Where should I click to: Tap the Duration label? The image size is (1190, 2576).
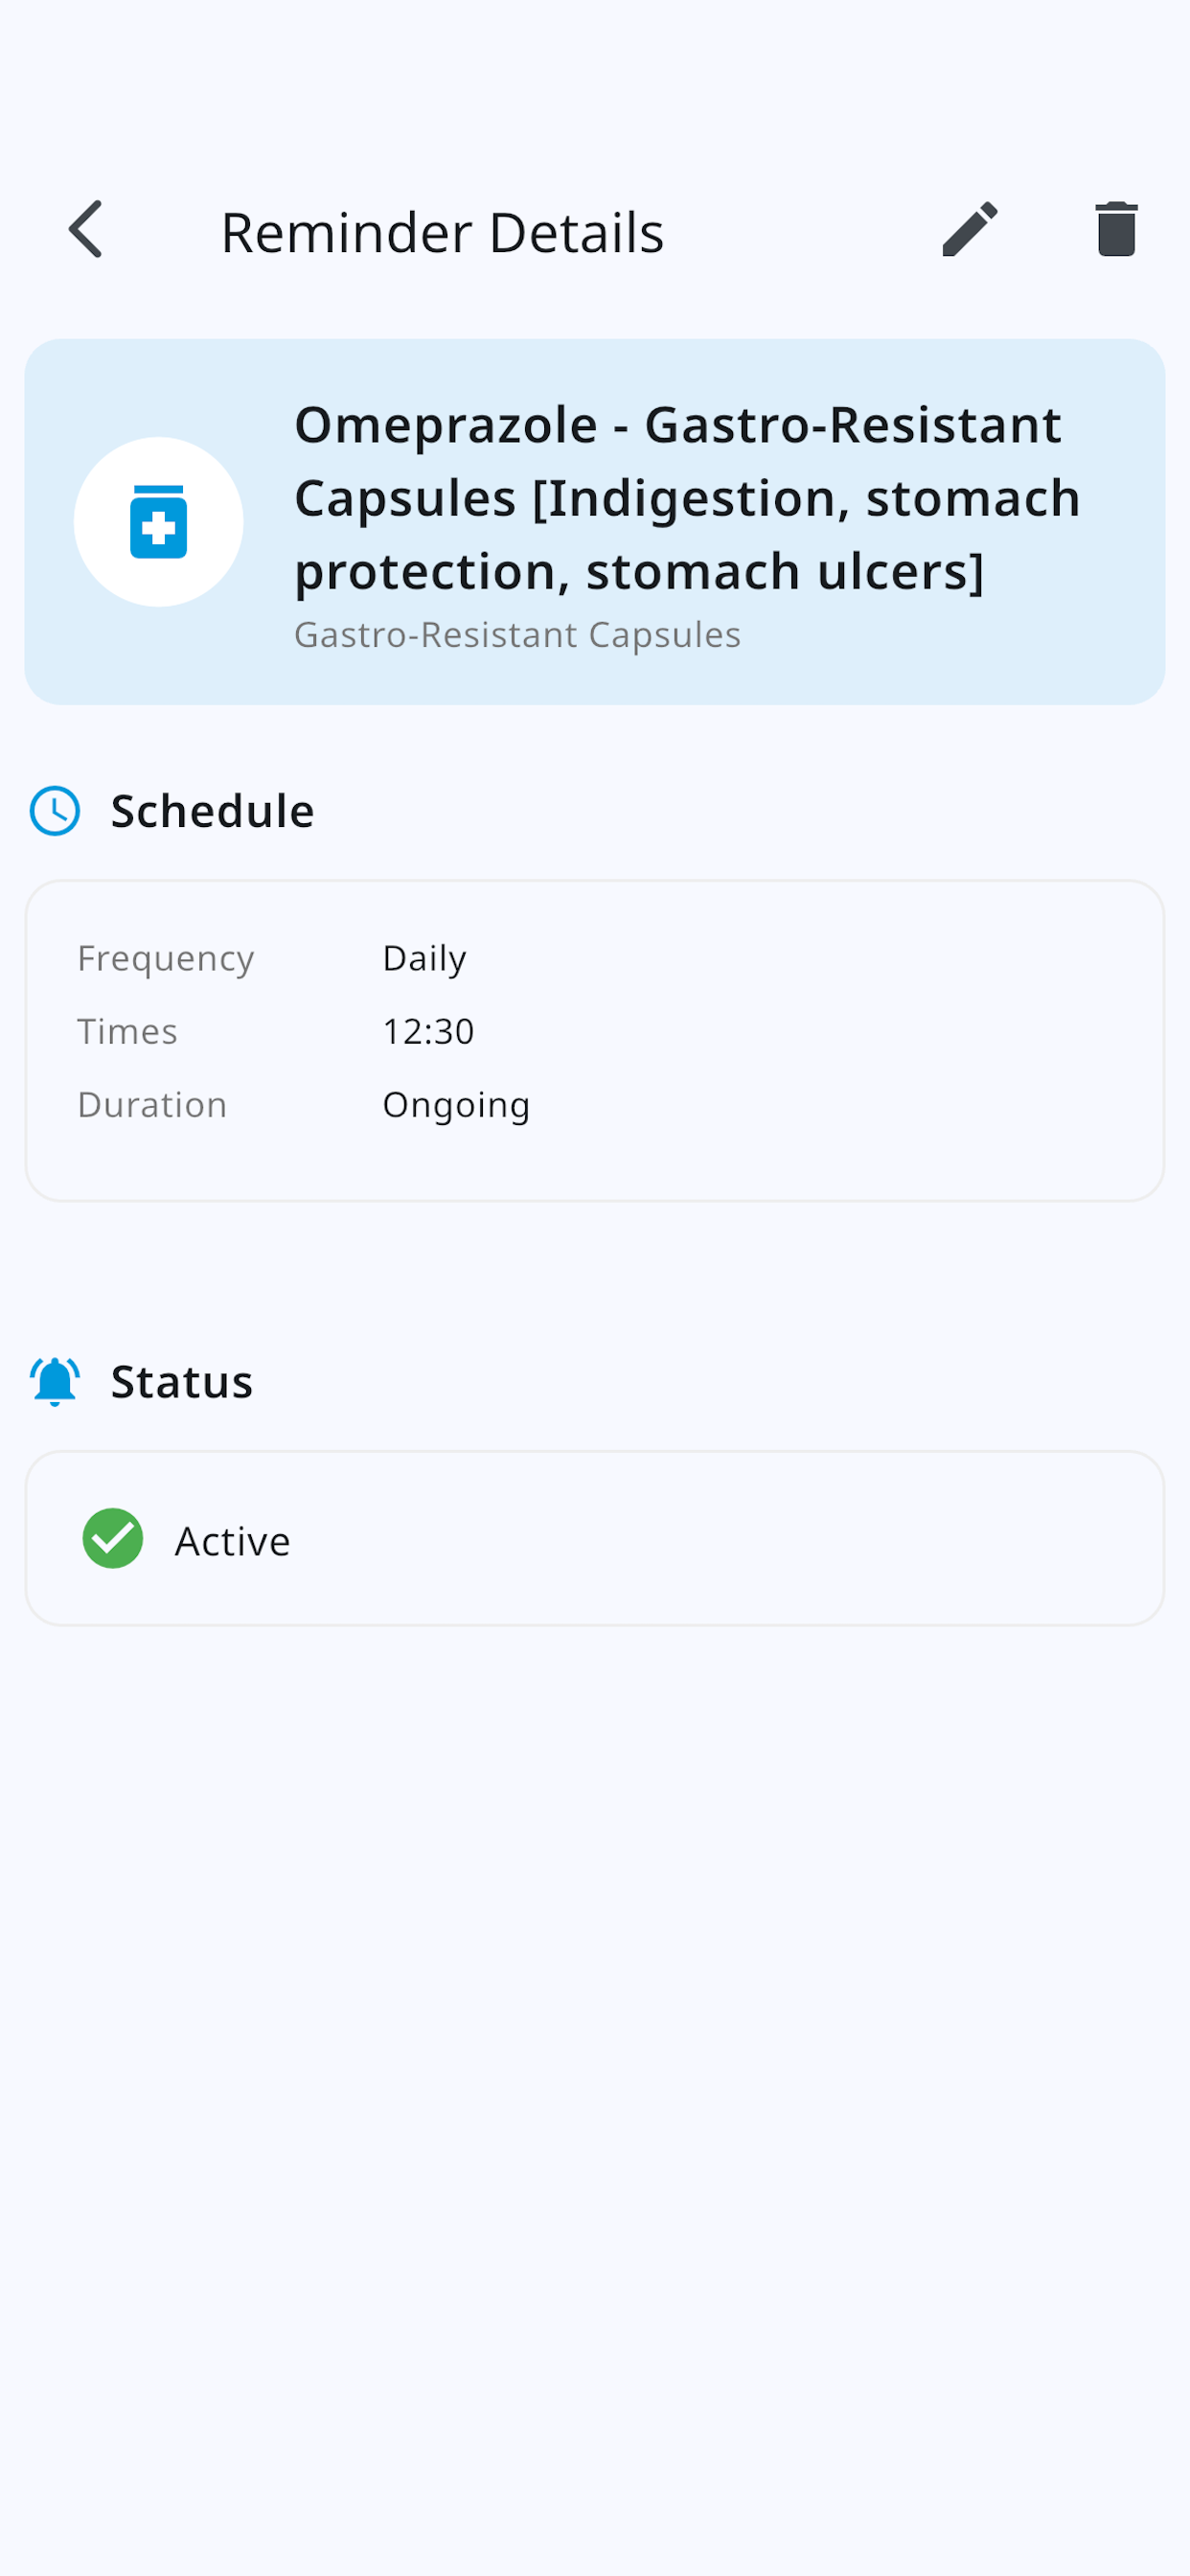[x=152, y=1105]
